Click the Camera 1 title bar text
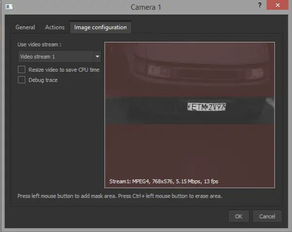The width and height of the screenshot is (292, 232). click(146, 7)
